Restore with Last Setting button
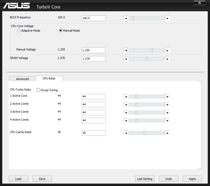This screenshot has width=210, height=186. [x=145, y=179]
